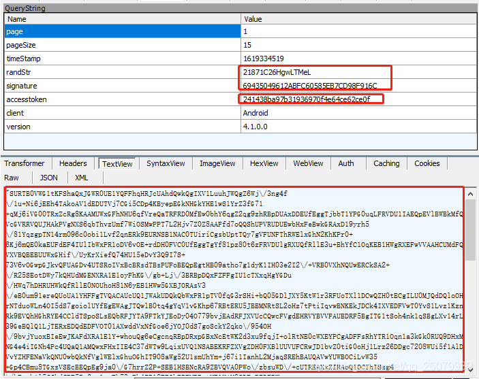Open the Cookies tab
Screen dimensions: 479x379
[427, 163]
